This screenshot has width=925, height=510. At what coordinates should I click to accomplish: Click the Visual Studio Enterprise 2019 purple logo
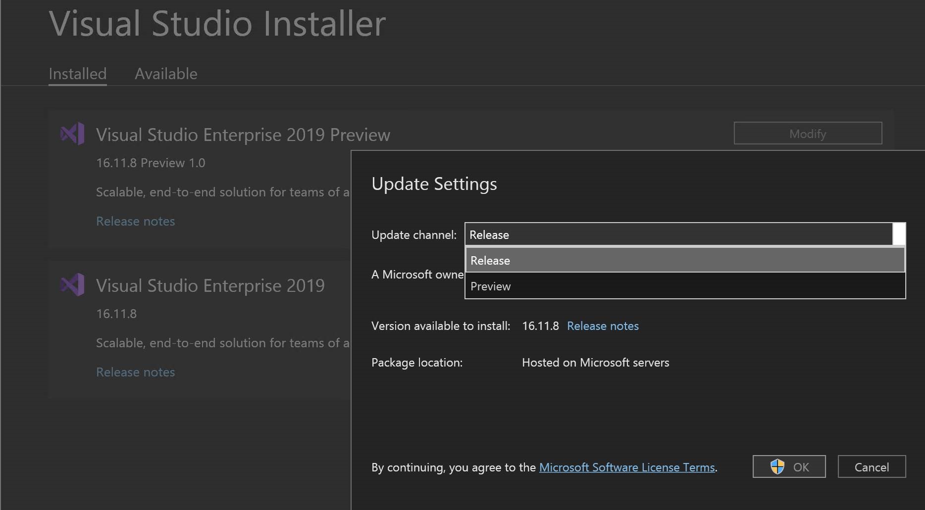tap(72, 284)
